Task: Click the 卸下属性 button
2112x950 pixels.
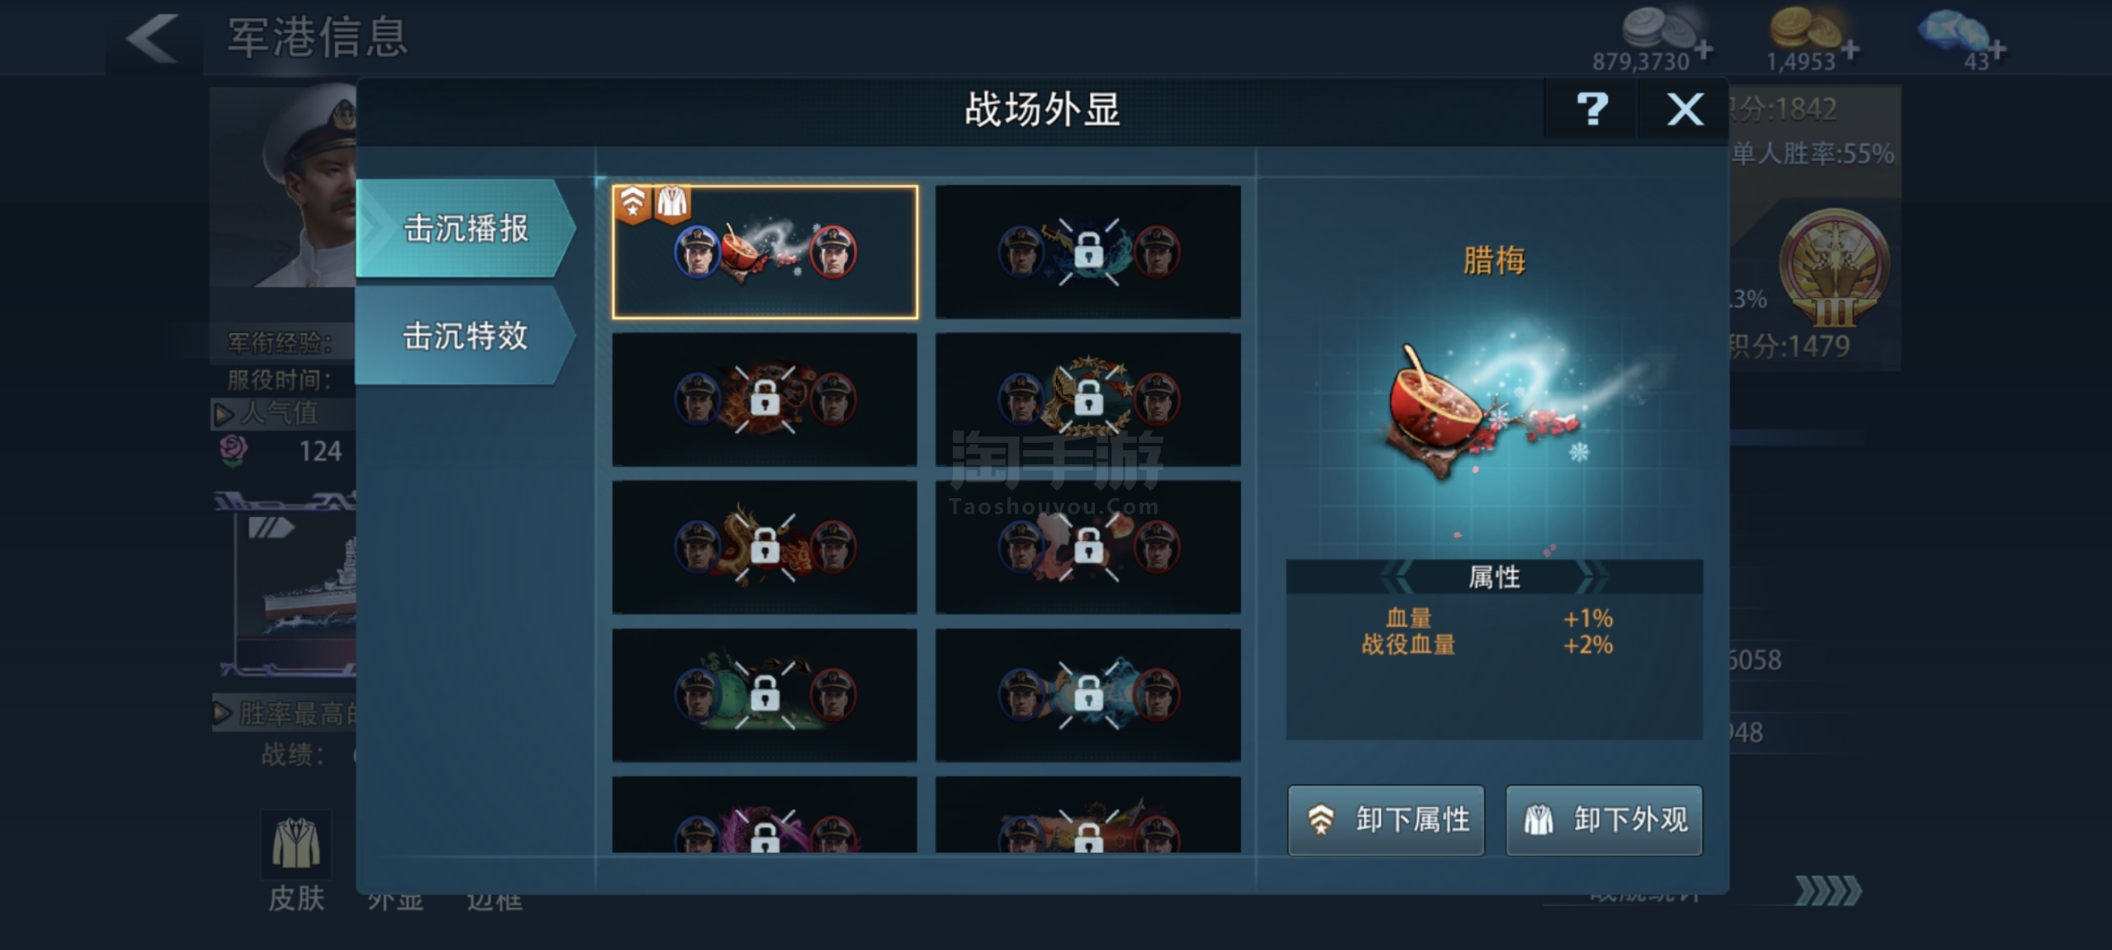Action: click(1386, 820)
